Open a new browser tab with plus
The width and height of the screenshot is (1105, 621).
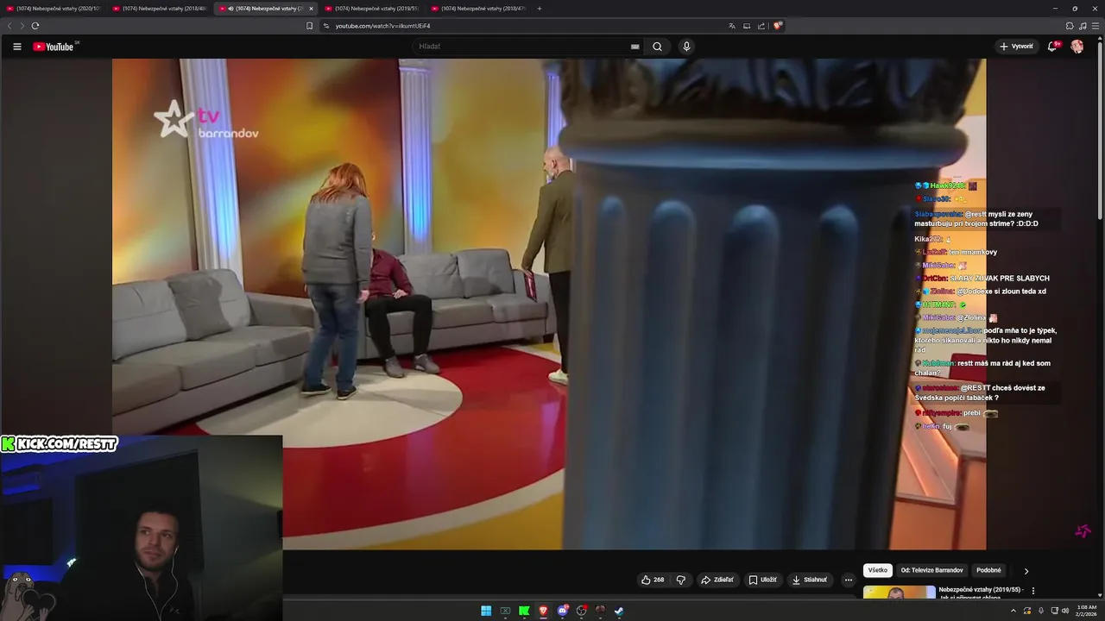(x=540, y=9)
